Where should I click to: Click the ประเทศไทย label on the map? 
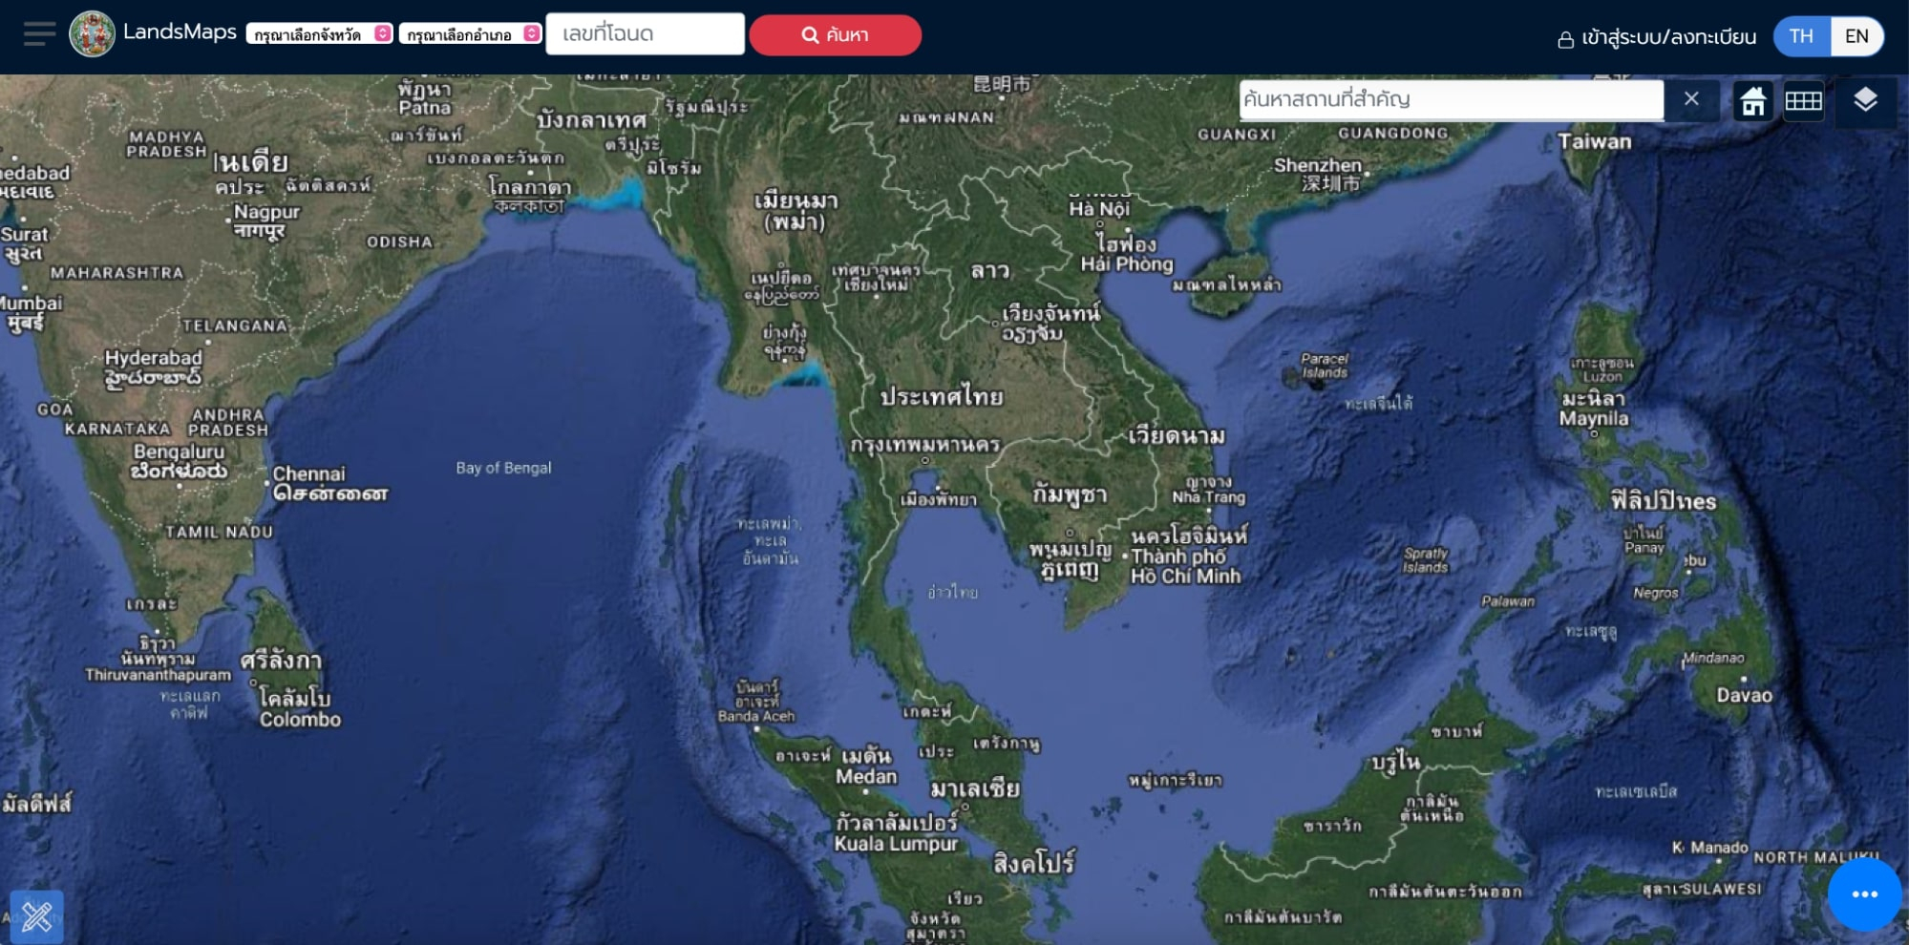point(941,396)
